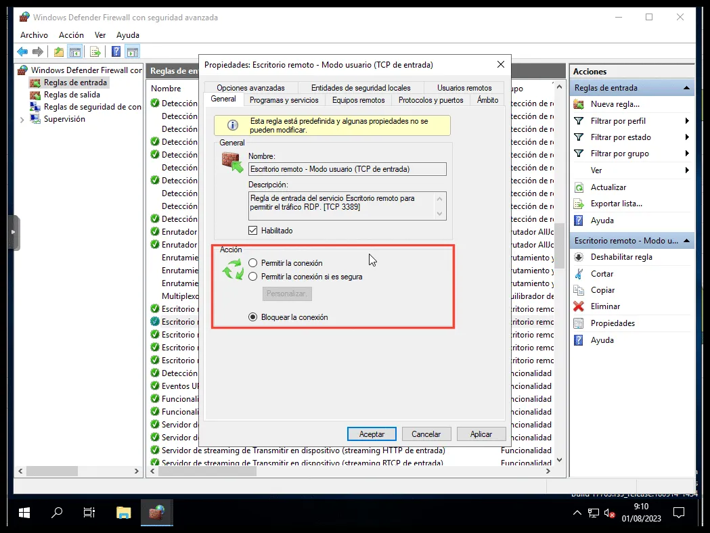Select the Bloquear la conexión radio button
The image size is (710, 533).
(x=252, y=317)
